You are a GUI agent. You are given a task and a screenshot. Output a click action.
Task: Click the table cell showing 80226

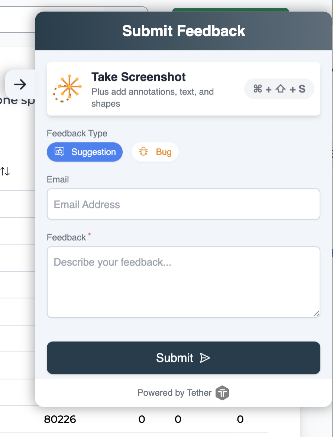tap(60, 420)
